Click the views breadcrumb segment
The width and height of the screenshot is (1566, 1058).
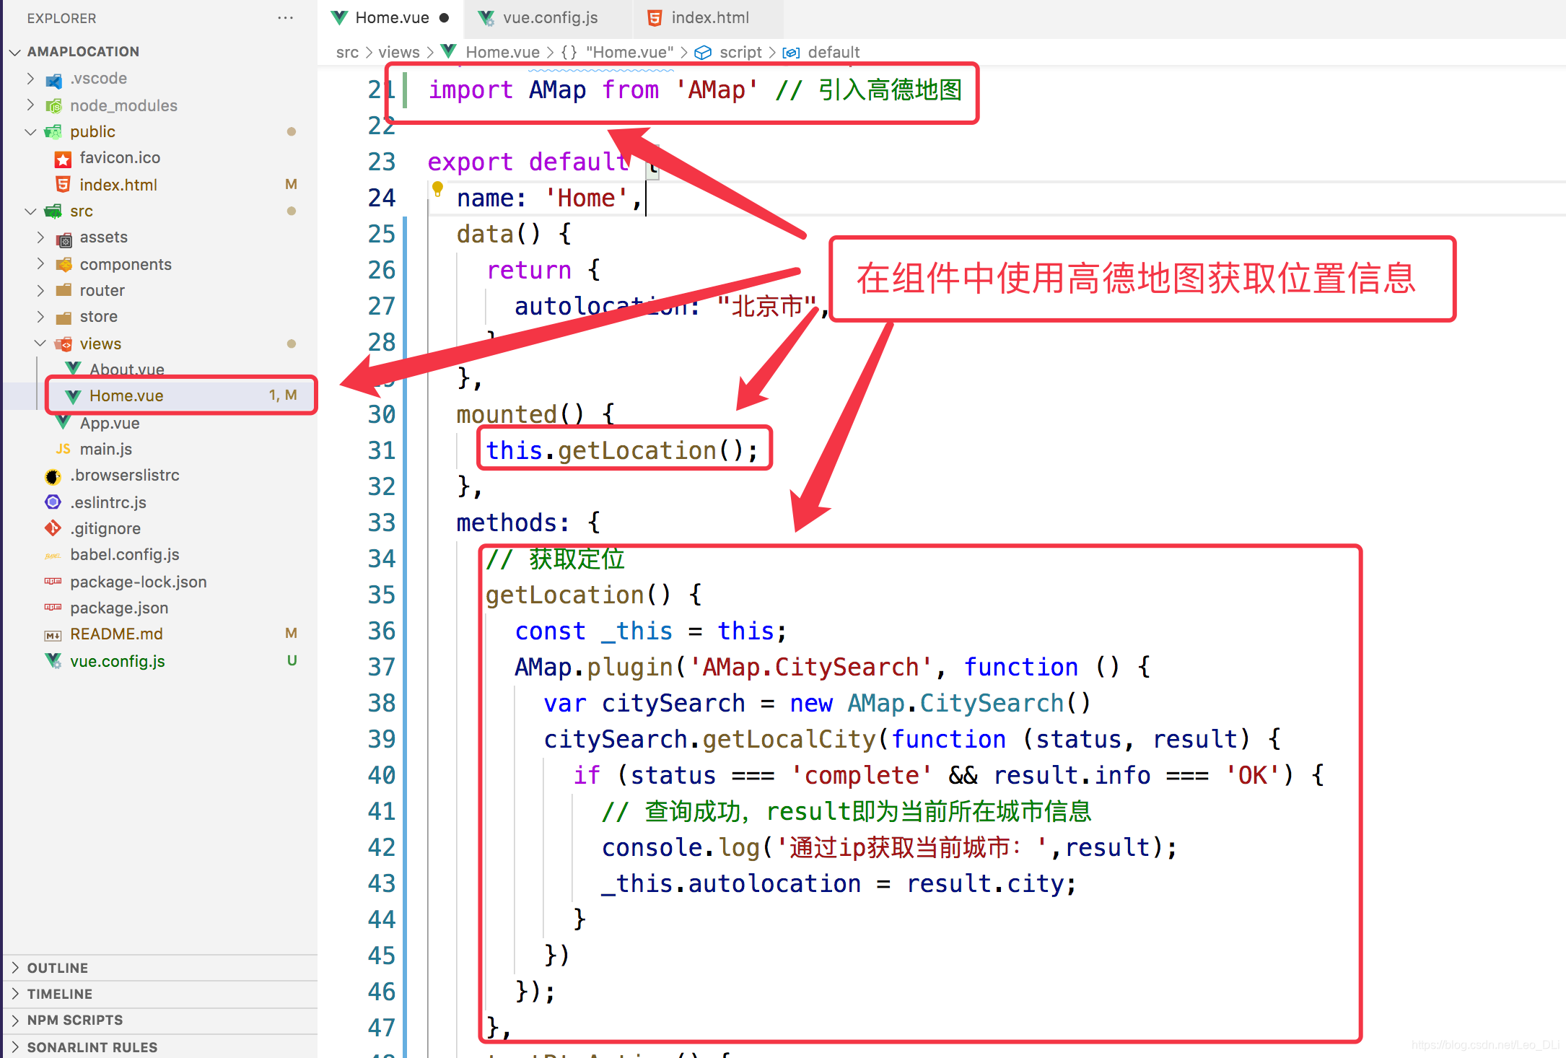(398, 52)
